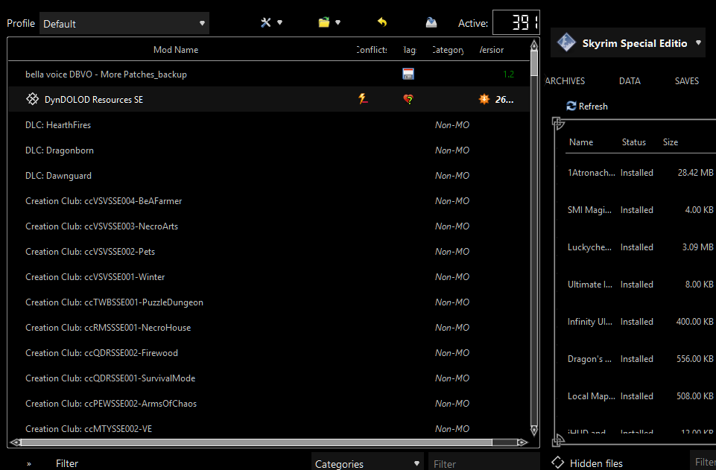Select the Local Map download entry
Screen dimensions: 716x470
(x=640, y=396)
